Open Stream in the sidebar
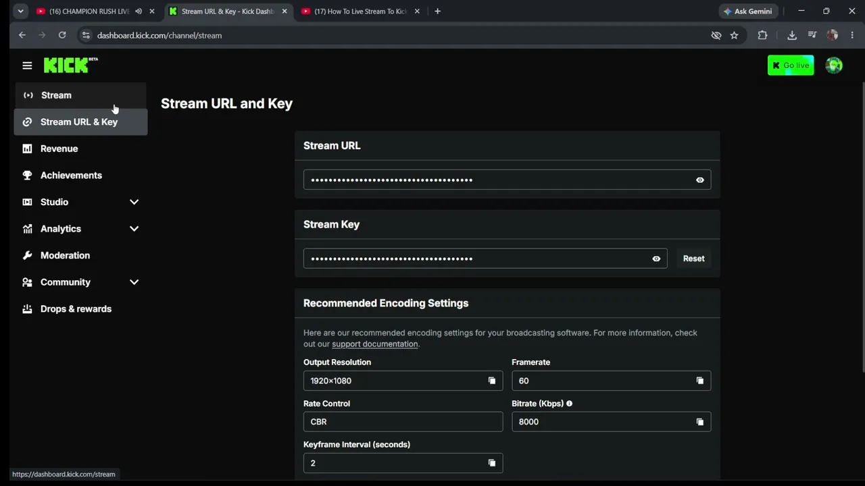 80,95
